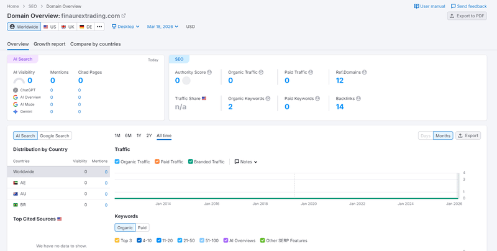The width and height of the screenshot is (497, 251).
Task: Click the Gemini sparkle icon
Action: coord(16,112)
